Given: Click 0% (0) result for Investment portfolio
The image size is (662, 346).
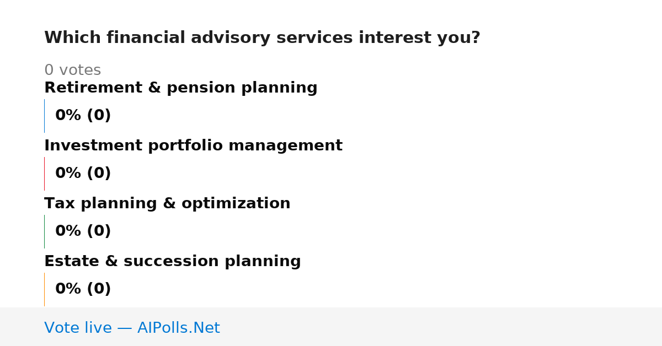Looking at the screenshot, I should coord(83,174).
